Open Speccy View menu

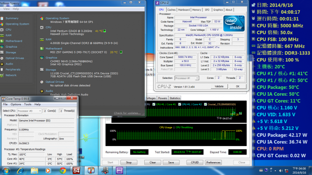[x=6, y=9]
